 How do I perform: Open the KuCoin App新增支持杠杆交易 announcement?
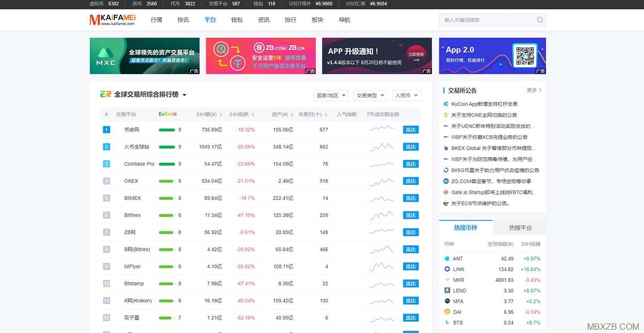(484, 104)
